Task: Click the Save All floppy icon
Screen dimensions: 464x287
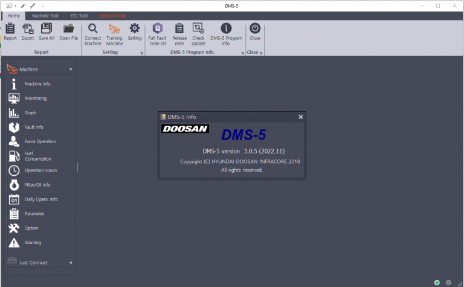Action: pos(47,28)
